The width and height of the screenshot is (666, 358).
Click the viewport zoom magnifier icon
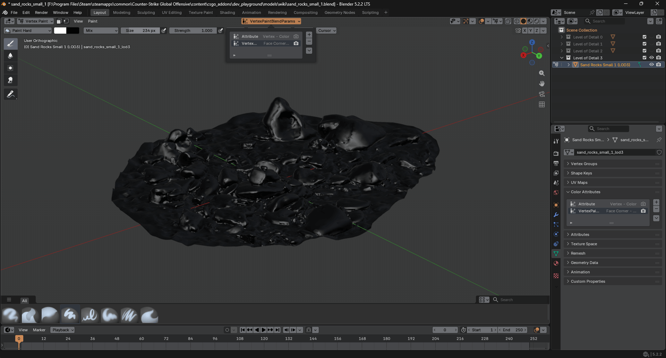[x=542, y=73]
